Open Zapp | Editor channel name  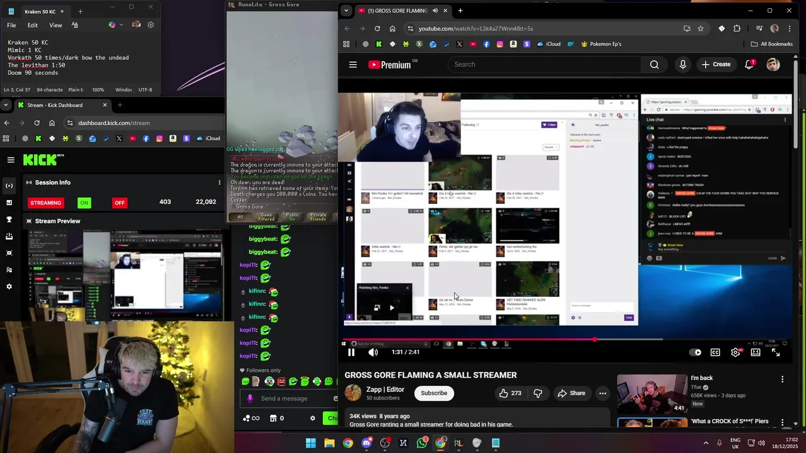pyautogui.click(x=385, y=389)
